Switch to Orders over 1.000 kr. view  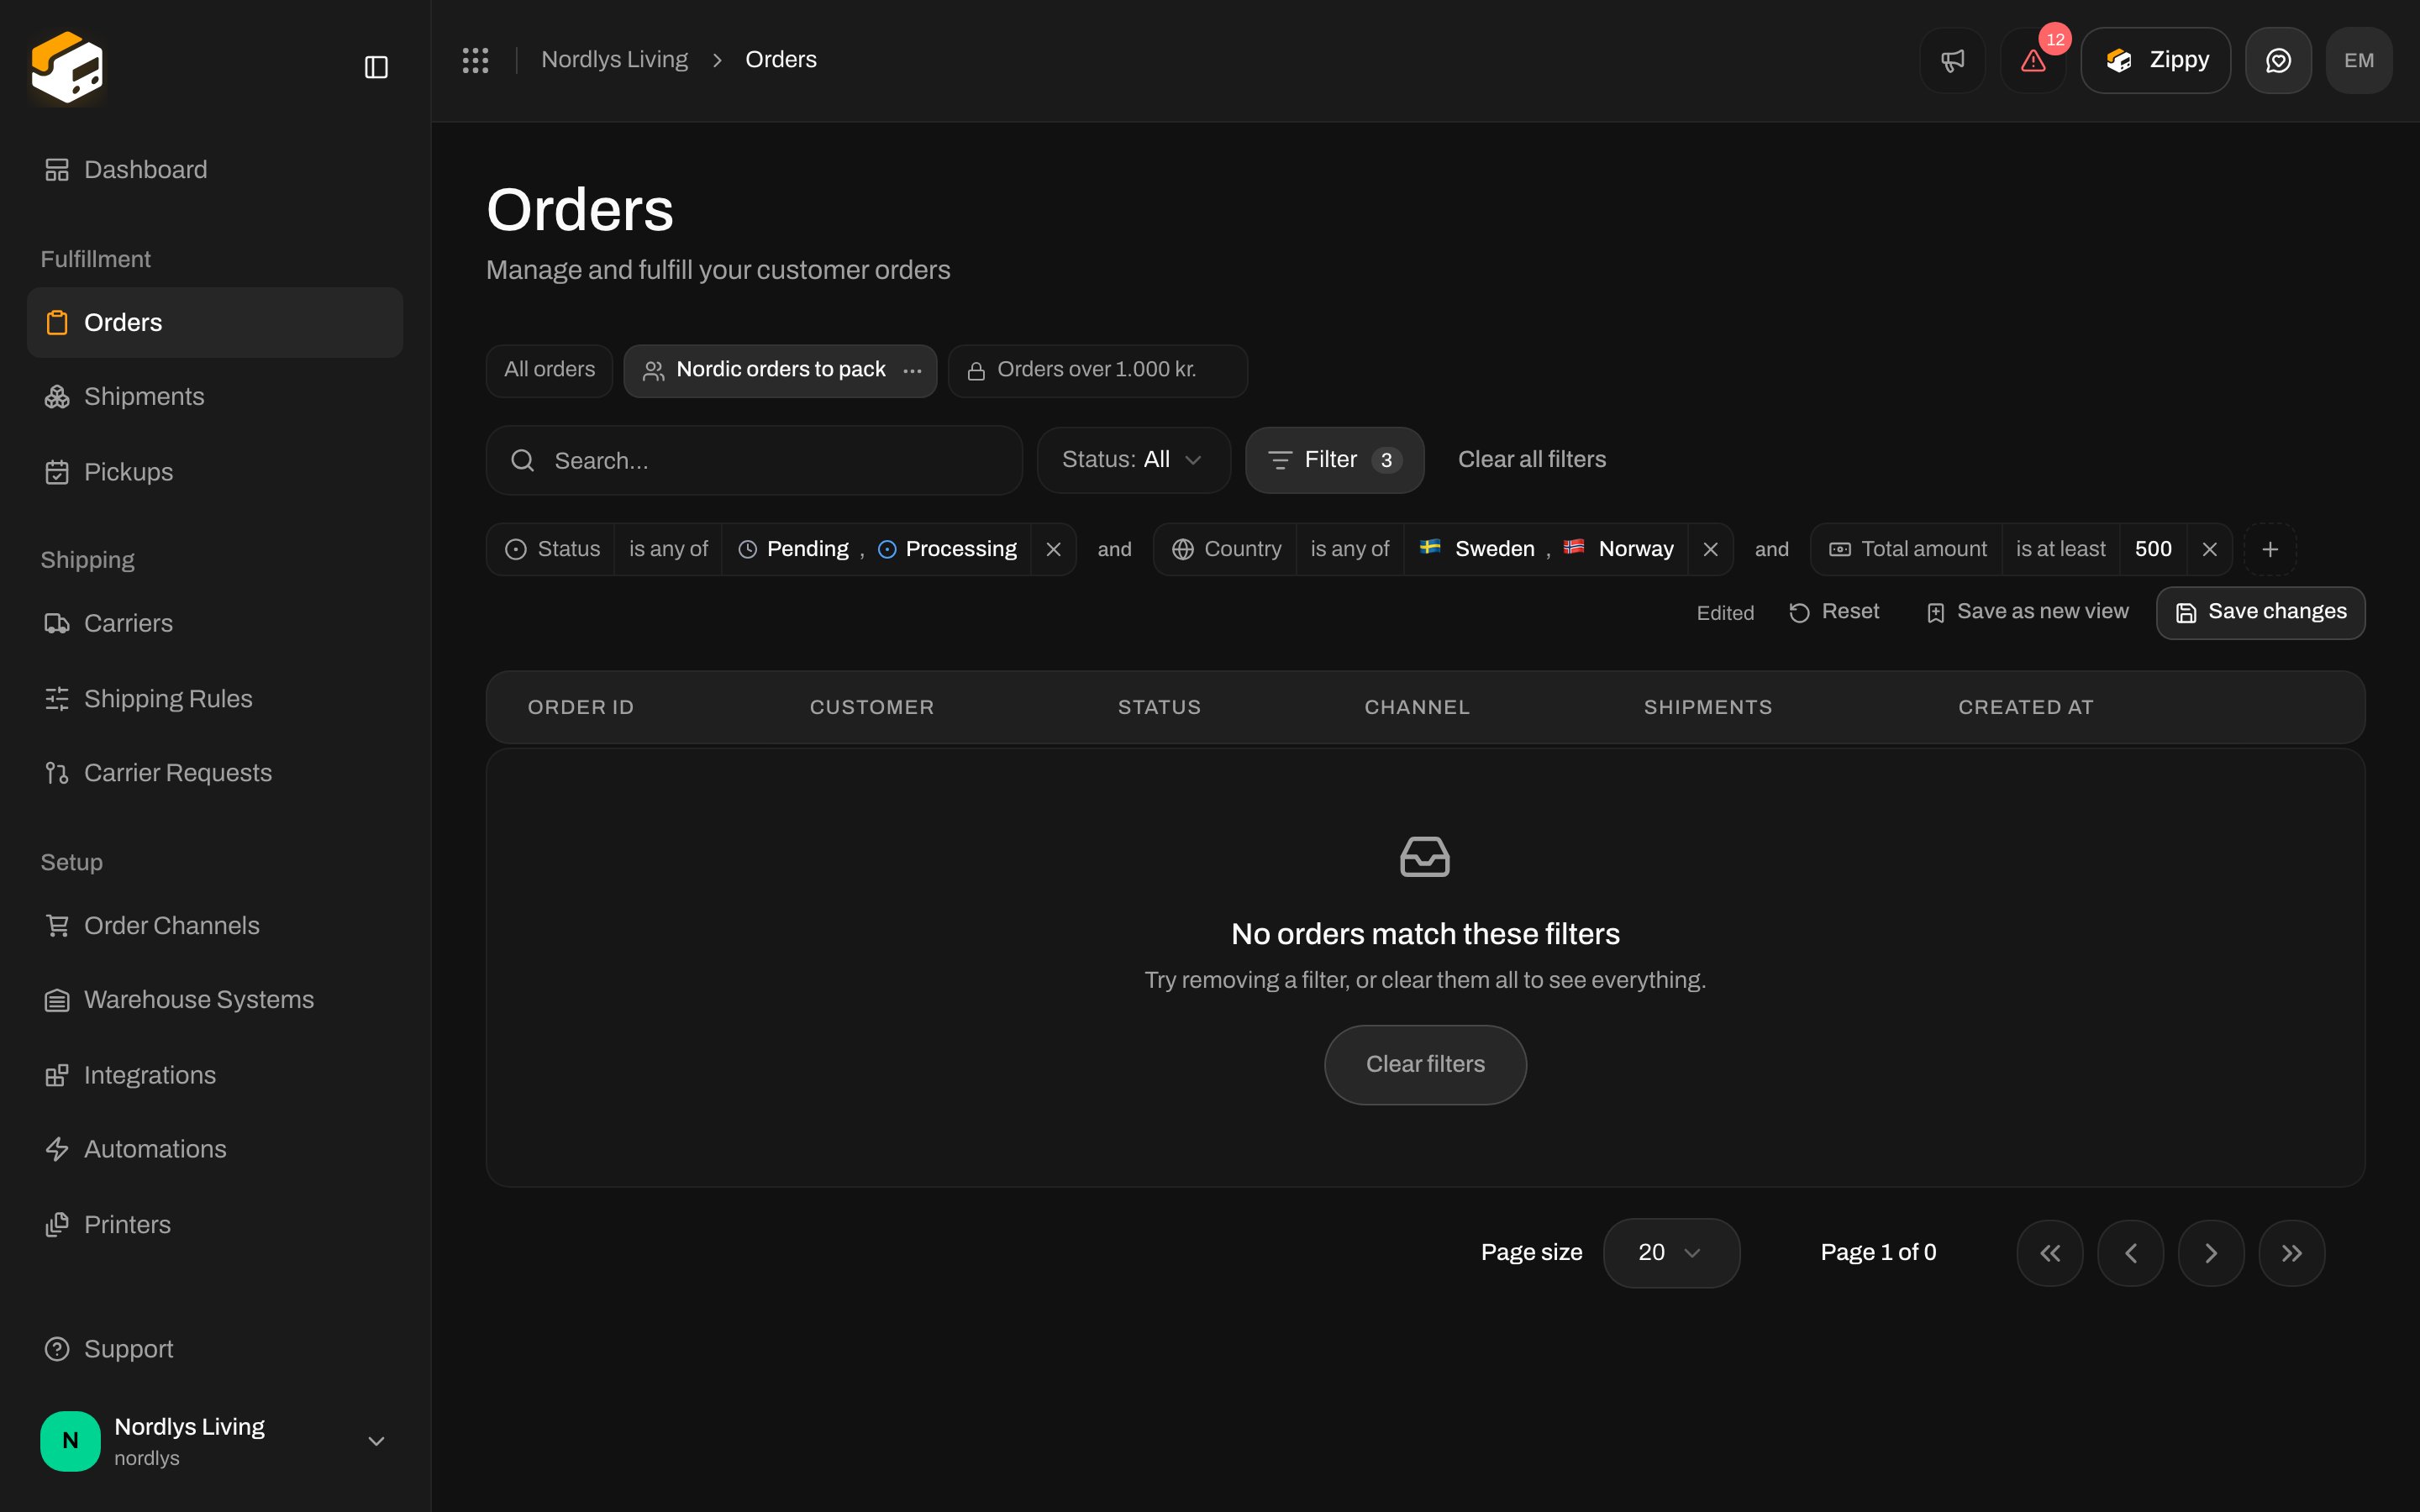tap(1097, 370)
